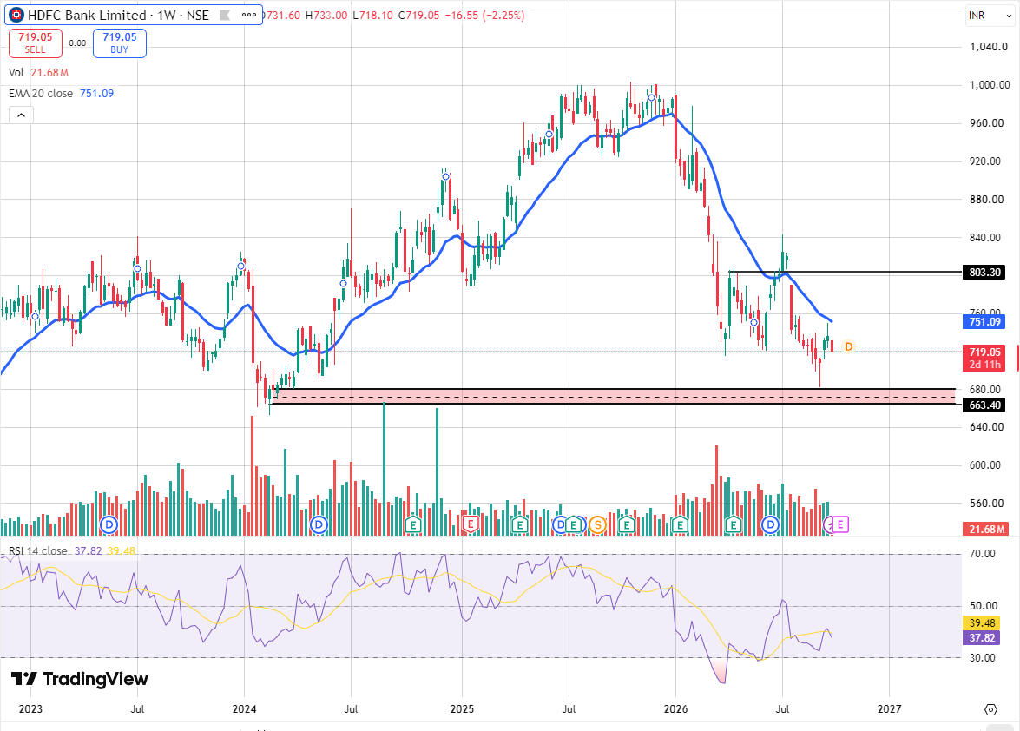This screenshot has height=731, width=1020.
Task: Select the EMA 20 close indicator legend
Action: tap(61, 94)
